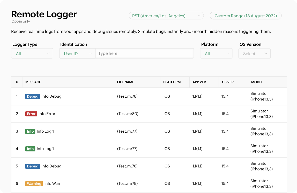Click the Remote Logger heading
Screen dimensions: 297x193
tap(44, 14)
